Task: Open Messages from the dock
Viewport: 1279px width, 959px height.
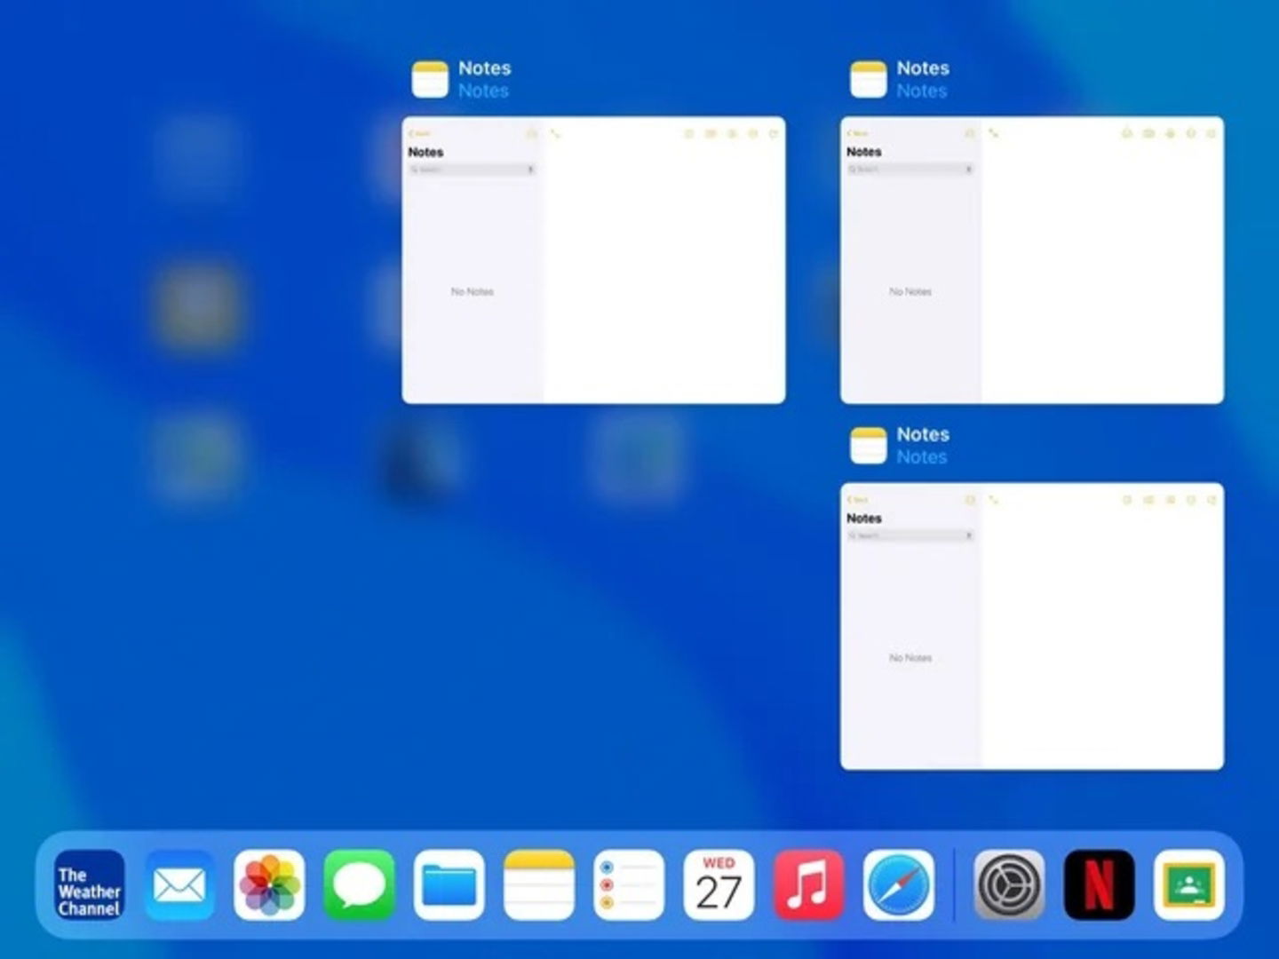Action: click(x=359, y=885)
